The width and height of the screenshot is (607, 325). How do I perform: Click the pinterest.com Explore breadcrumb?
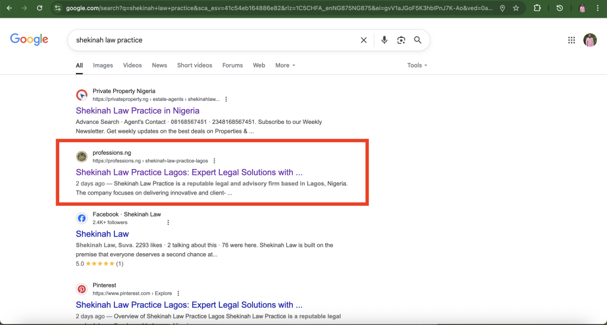coord(132,293)
